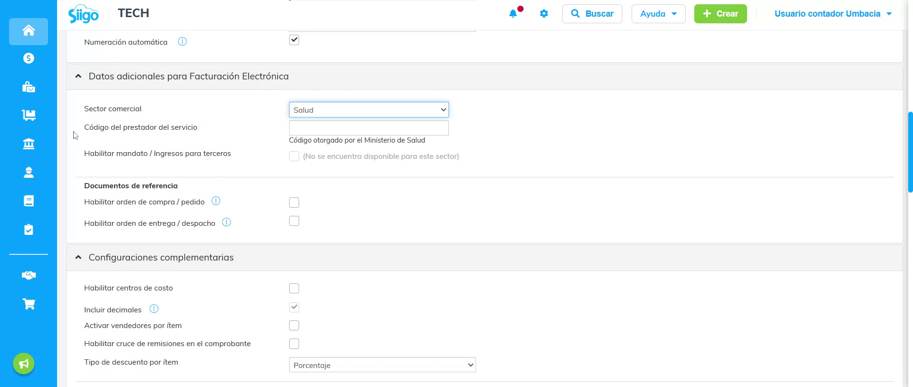Enable Habilitar centros de costo checkbox
The height and width of the screenshot is (387, 913).
click(294, 289)
